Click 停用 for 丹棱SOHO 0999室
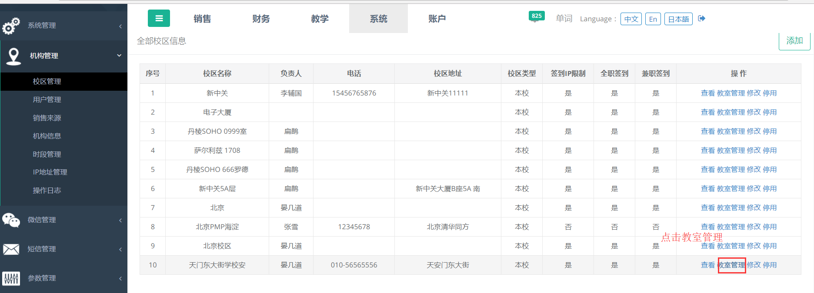This screenshot has height=293, width=814. click(x=770, y=132)
